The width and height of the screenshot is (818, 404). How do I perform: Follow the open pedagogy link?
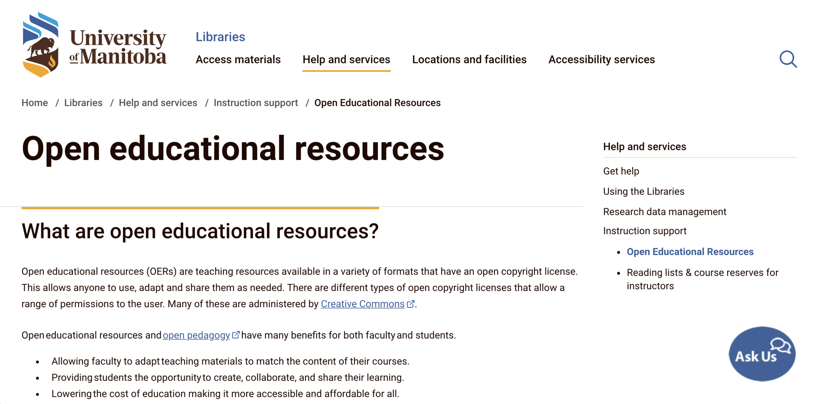pyautogui.click(x=196, y=335)
